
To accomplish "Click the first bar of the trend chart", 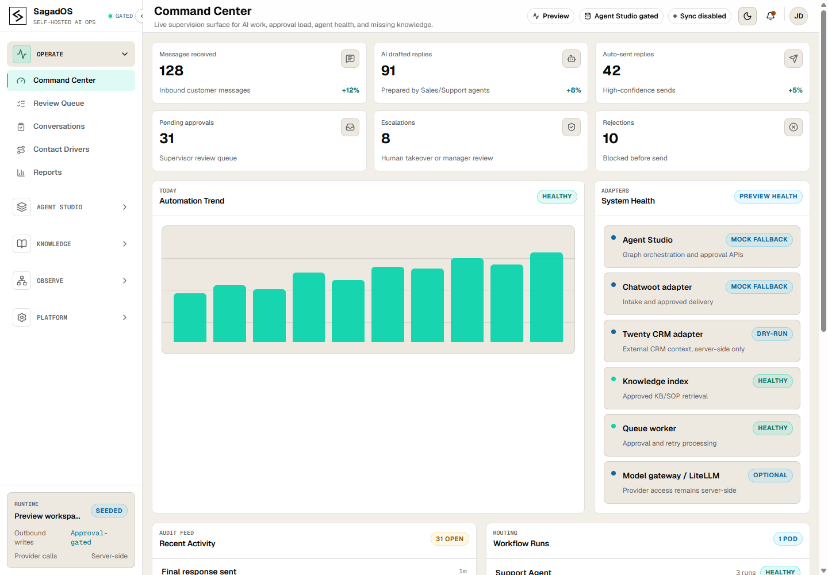I will 190,318.
